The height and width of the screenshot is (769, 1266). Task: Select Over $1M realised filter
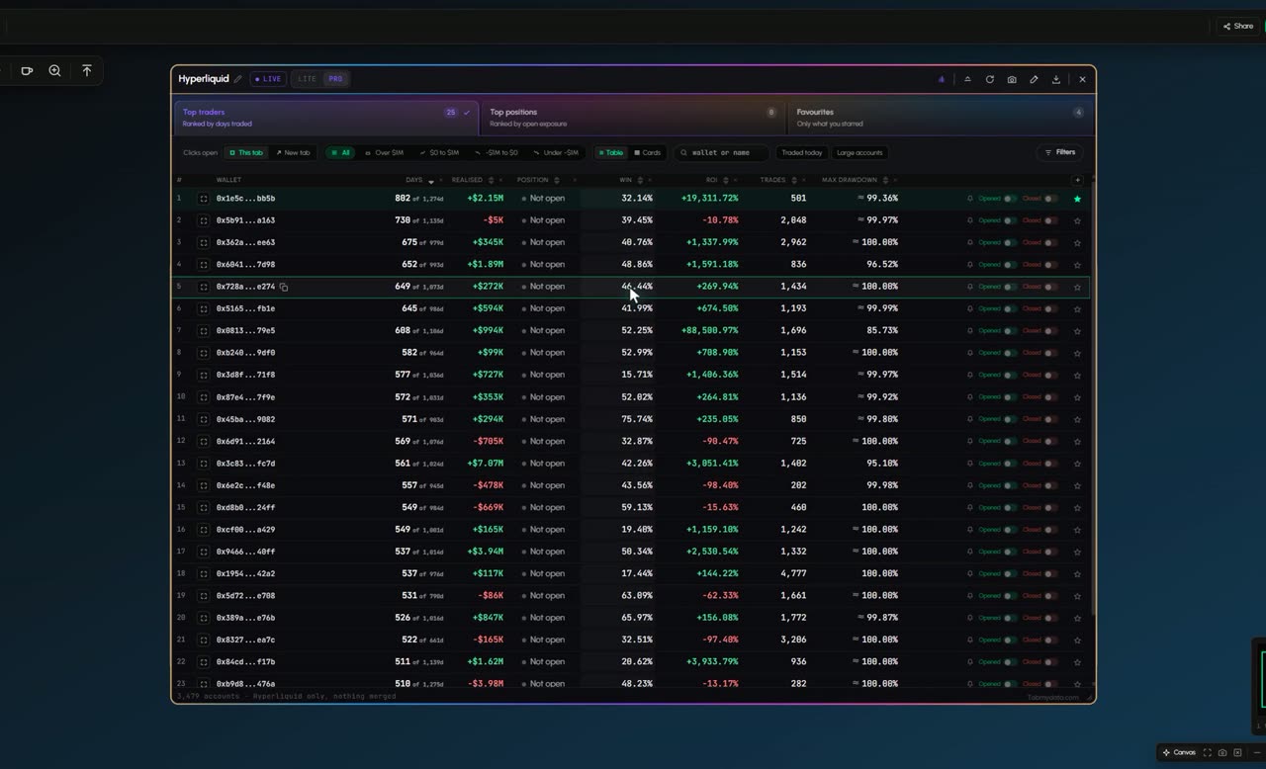click(x=384, y=153)
